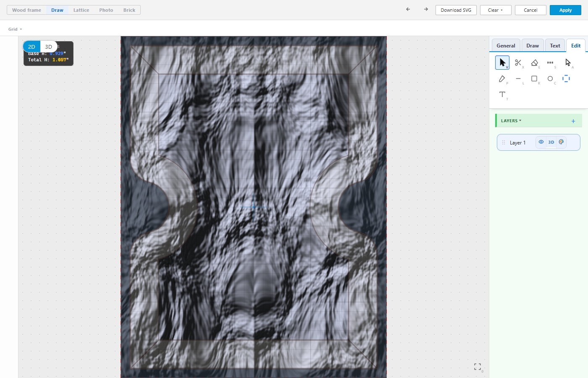Click the Apply button
The width and height of the screenshot is (588, 378).
pyautogui.click(x=565, y=10)
